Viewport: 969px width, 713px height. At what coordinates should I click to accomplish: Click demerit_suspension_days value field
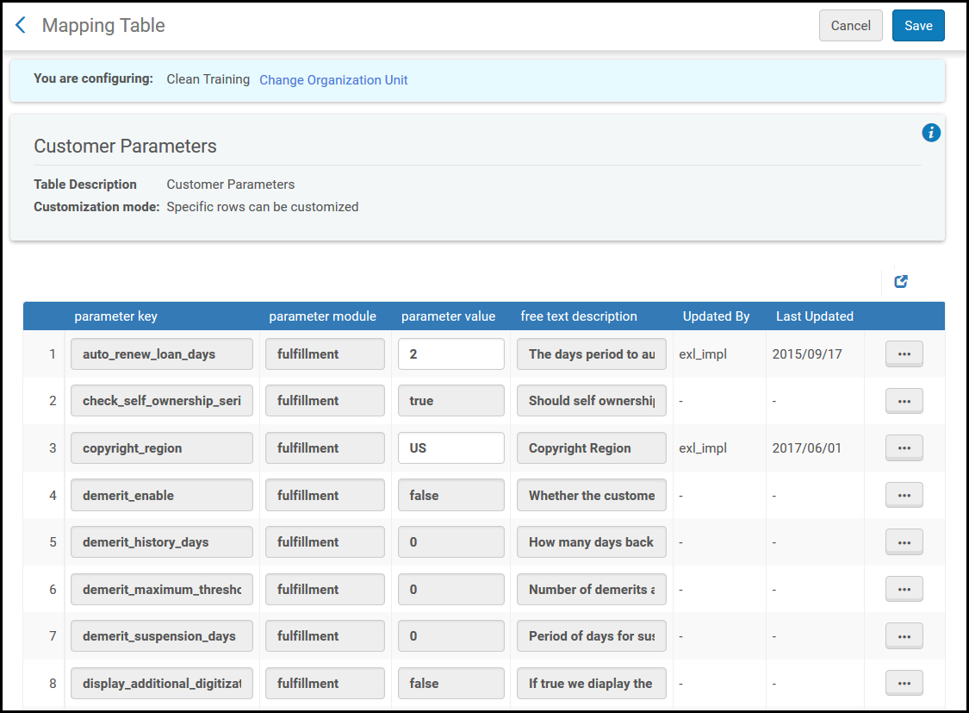451,635
